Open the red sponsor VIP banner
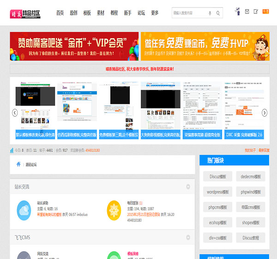The image size is (277, 259). click(74, 46)
